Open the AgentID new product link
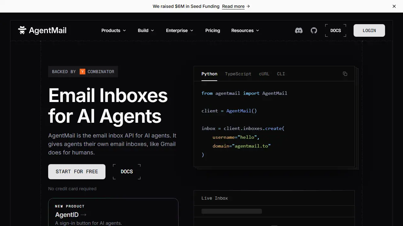Viewport: 403px width, 226px height. tap(113, 212)
